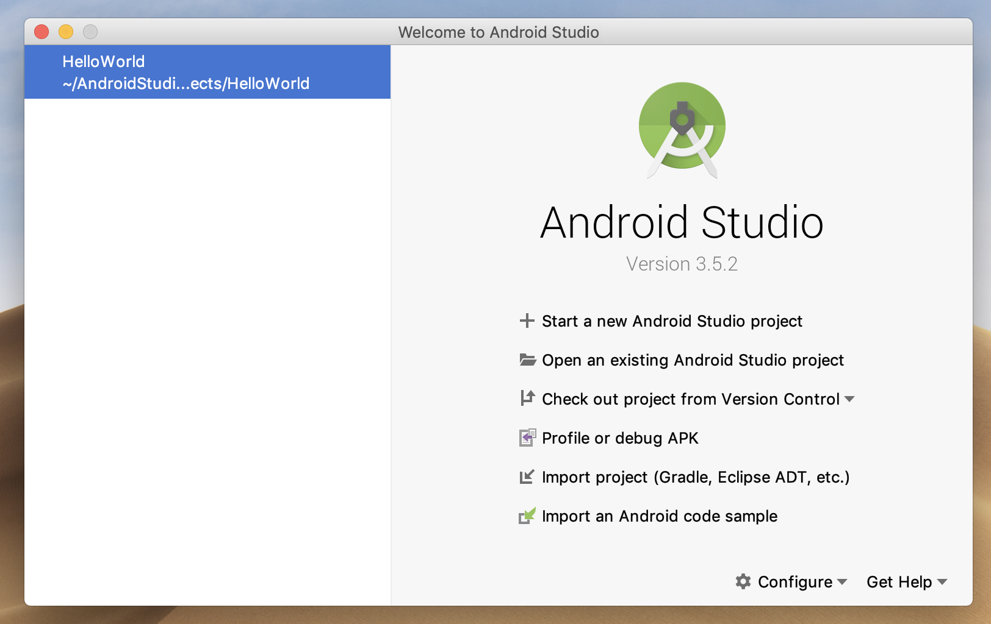Screen dimensions: 991x624
Task: Close the Welcome window with red button
Action: [41, 32]
